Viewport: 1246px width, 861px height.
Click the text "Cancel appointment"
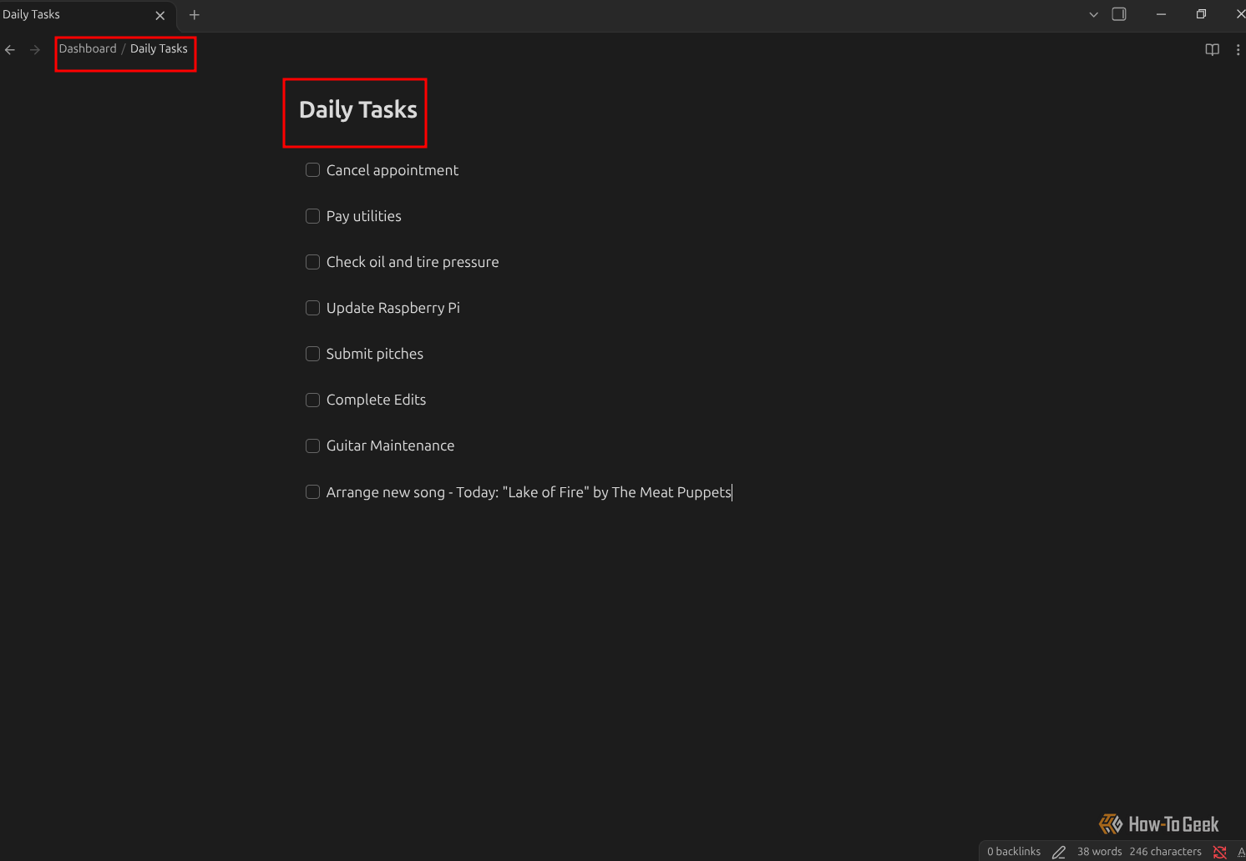(393, 170)
